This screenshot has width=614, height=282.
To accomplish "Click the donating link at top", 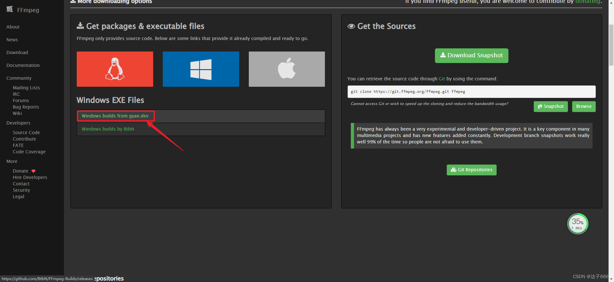I will point(588,2).
